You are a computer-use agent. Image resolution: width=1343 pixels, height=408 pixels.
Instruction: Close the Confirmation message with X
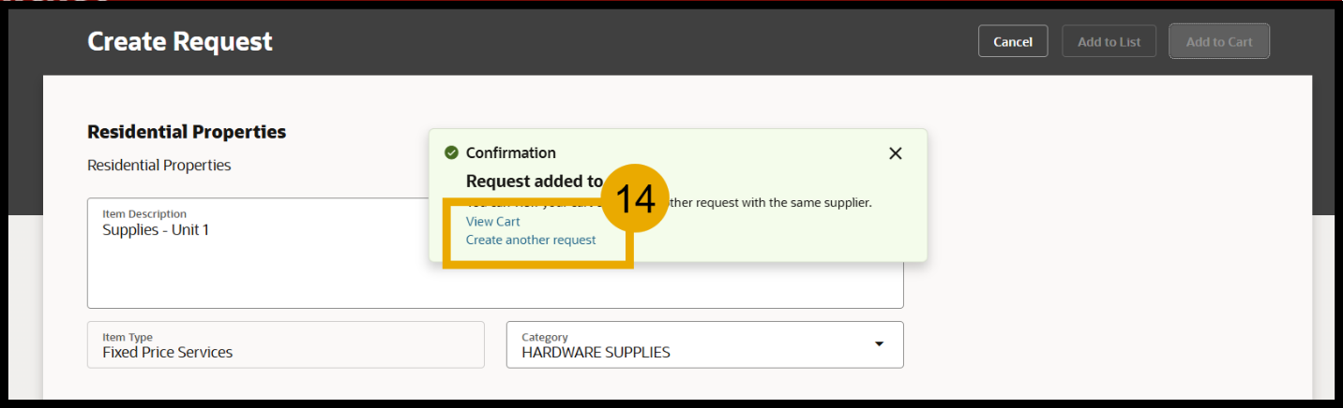click(x=895, y=153)
